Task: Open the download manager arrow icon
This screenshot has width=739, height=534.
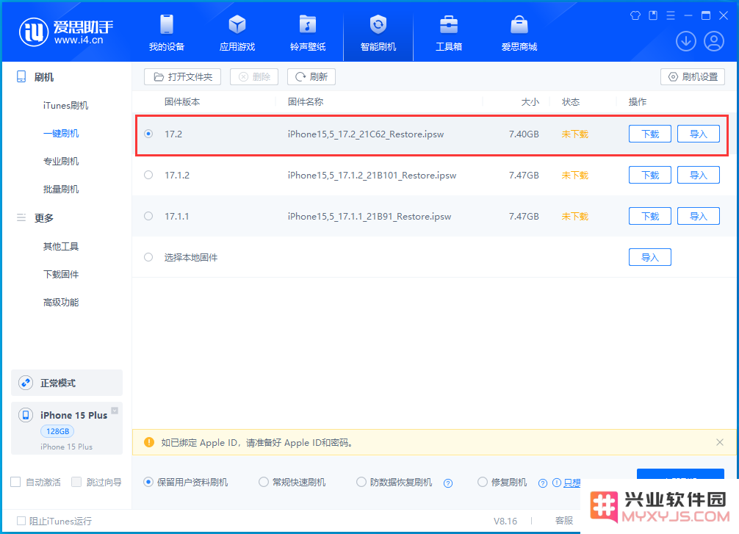Action: click(686, 41)
